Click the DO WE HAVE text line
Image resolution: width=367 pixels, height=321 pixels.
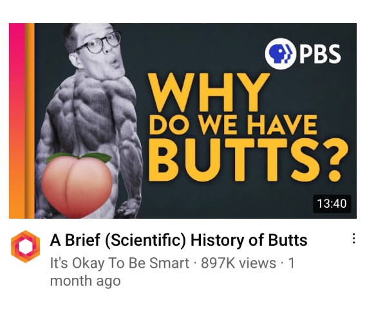[x=233, y=125]
